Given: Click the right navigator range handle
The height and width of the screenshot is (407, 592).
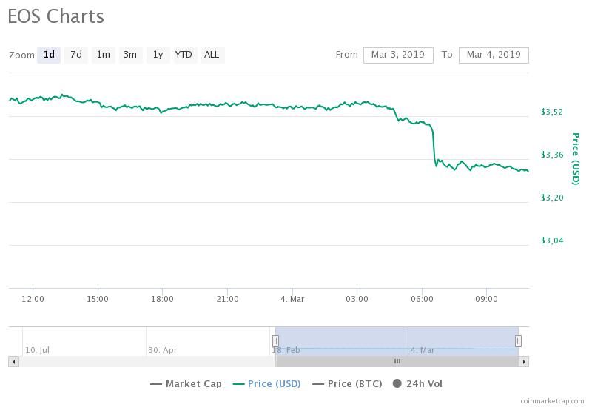Looking at the screenshot, I should pos(518,341).
